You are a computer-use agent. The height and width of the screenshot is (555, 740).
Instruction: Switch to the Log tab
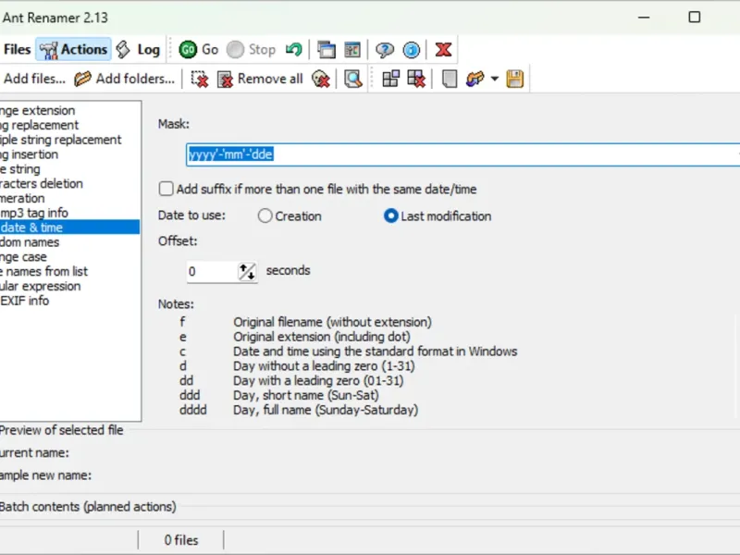[x=138, y=50]
